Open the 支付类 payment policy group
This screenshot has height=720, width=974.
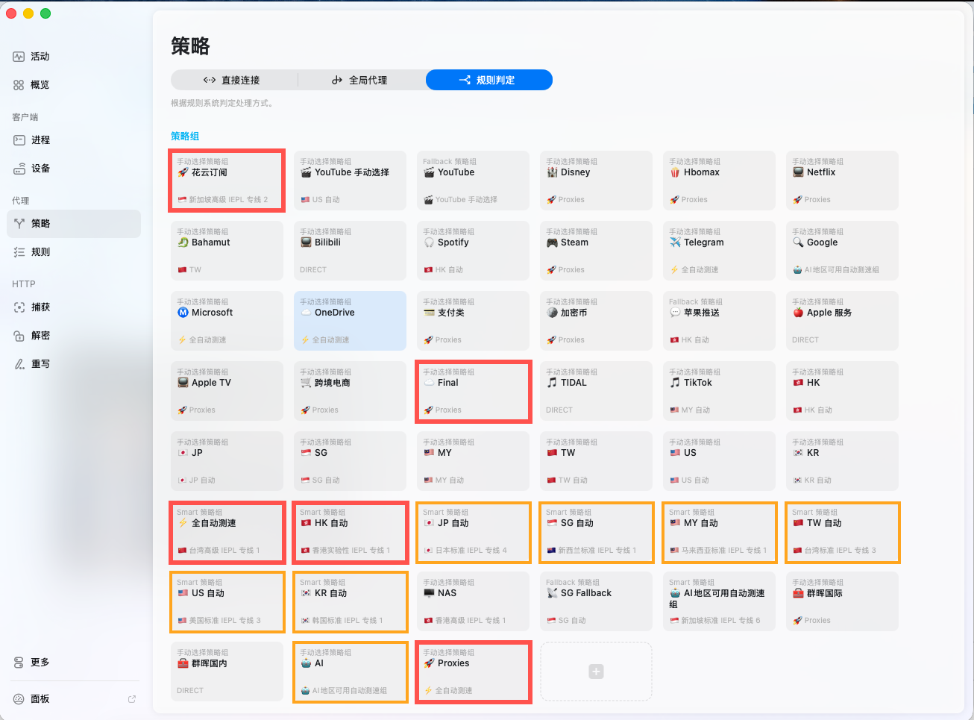tap(473, 321)
